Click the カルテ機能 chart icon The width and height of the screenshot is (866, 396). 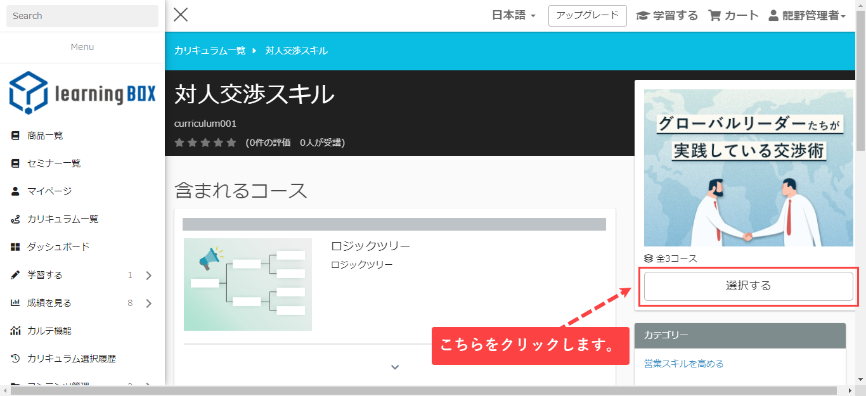pos(16,331)
